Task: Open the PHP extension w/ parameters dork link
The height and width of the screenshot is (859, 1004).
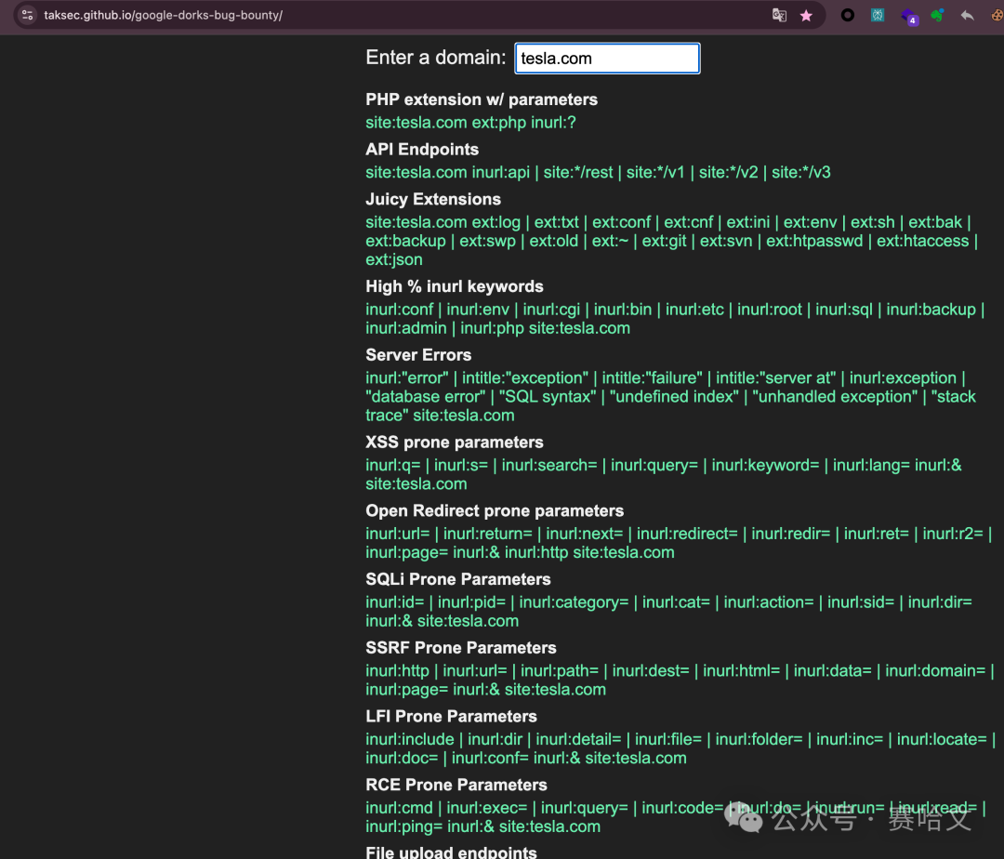Action: tap(470, 123)
